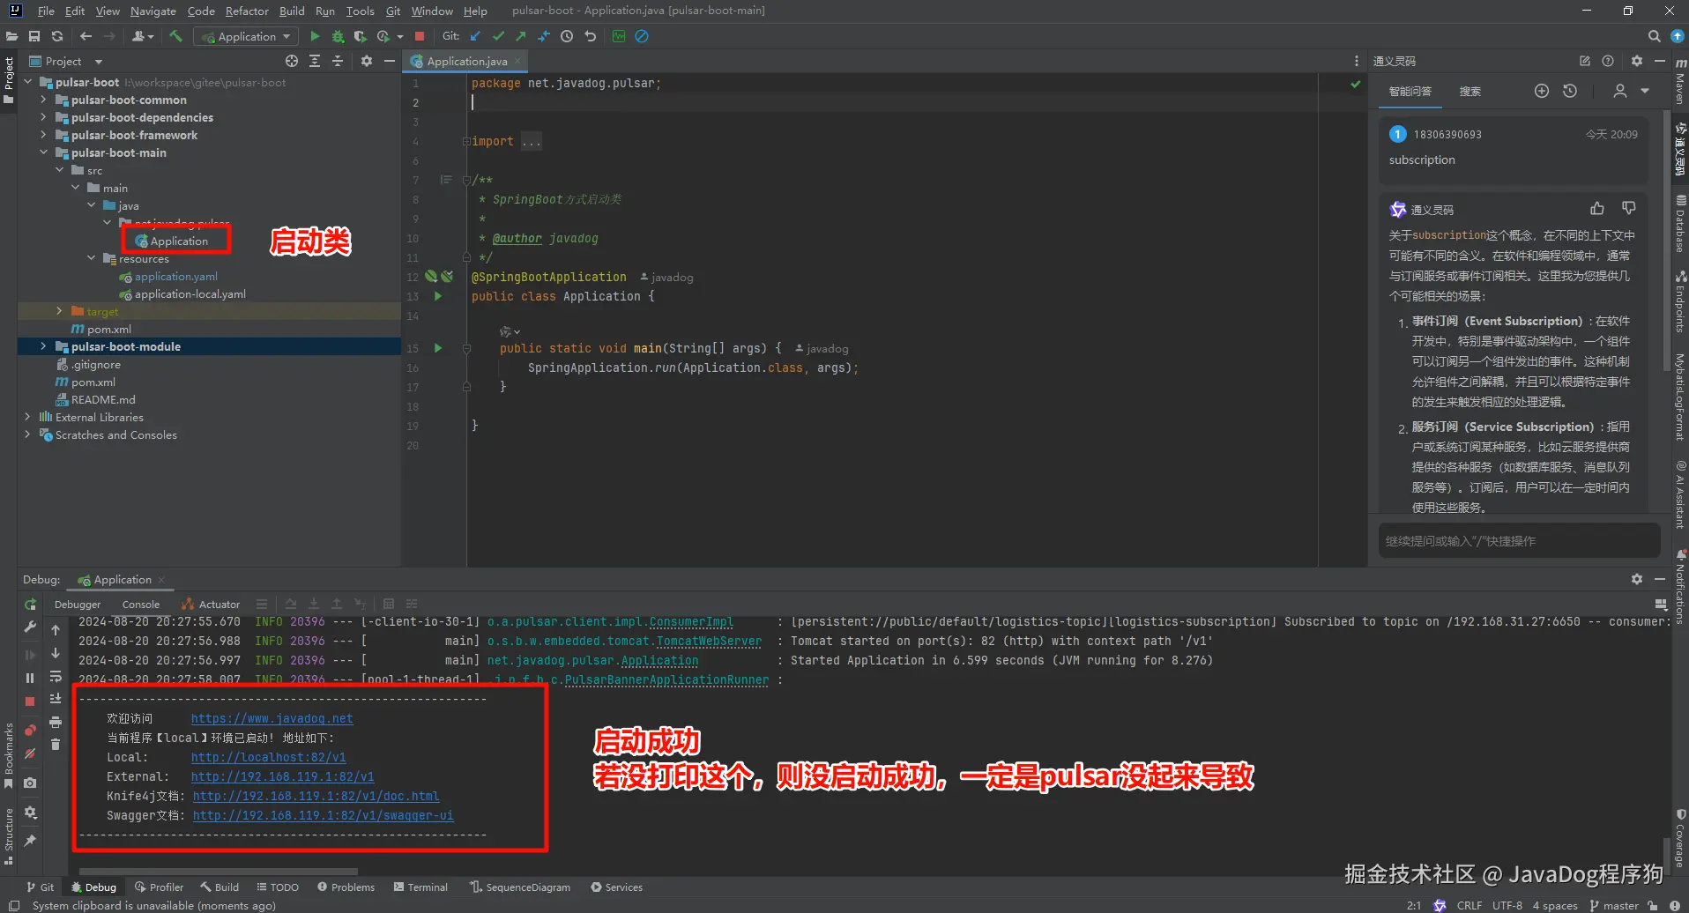Stop the debug session with the red square

tap(30, 701)
